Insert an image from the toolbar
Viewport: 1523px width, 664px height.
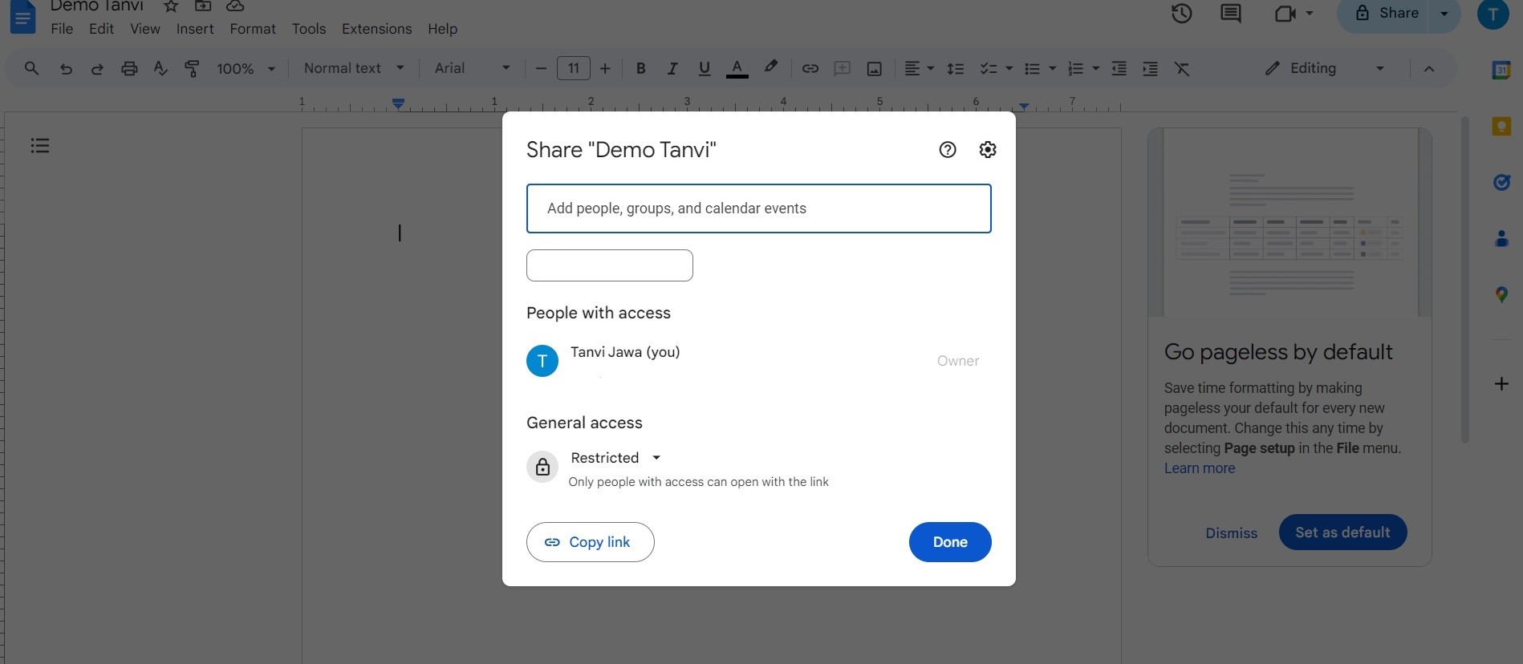(874, 69)
